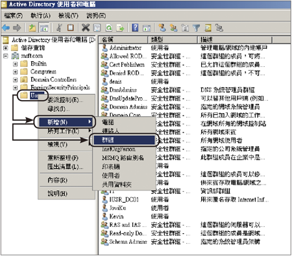The width and height of the screenshot is (292, 256).
Task: Expand the Domain Controllers tree node
Action: pos(15,80)
